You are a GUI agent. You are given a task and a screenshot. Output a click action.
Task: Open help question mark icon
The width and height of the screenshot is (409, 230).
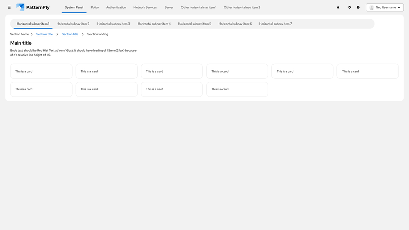358,7
